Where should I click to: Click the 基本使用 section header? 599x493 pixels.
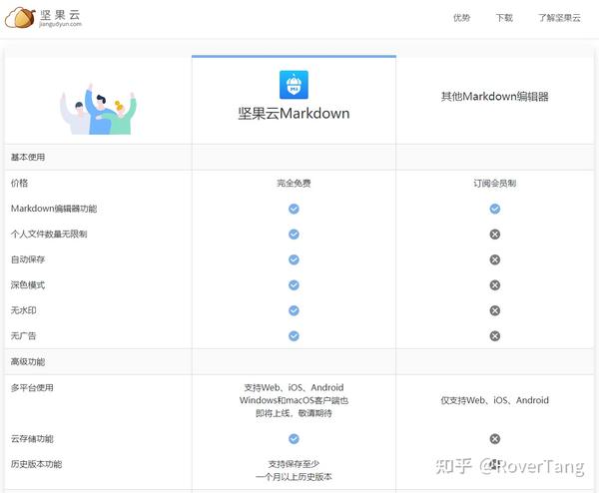28,157
